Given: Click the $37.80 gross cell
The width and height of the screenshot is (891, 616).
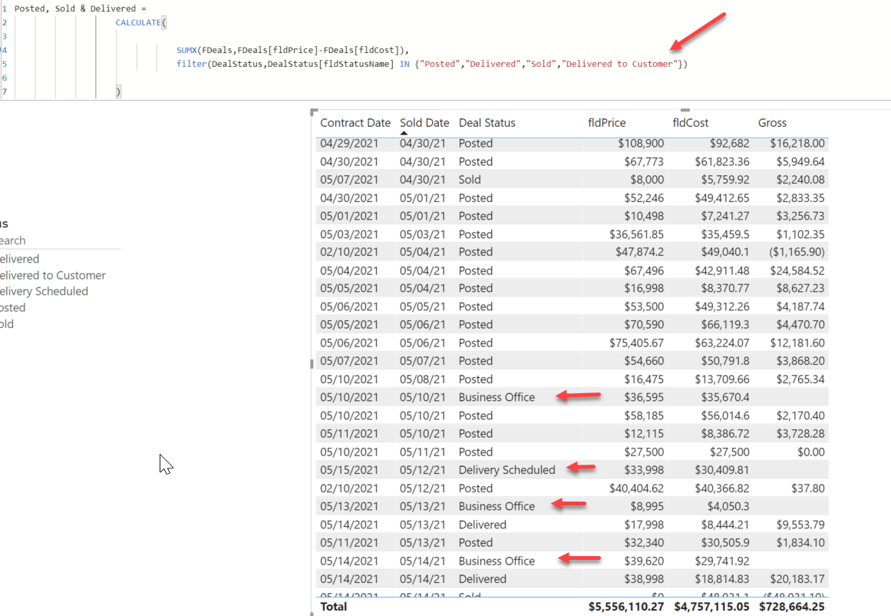Looking at the screenshot, I should [807, 488].
